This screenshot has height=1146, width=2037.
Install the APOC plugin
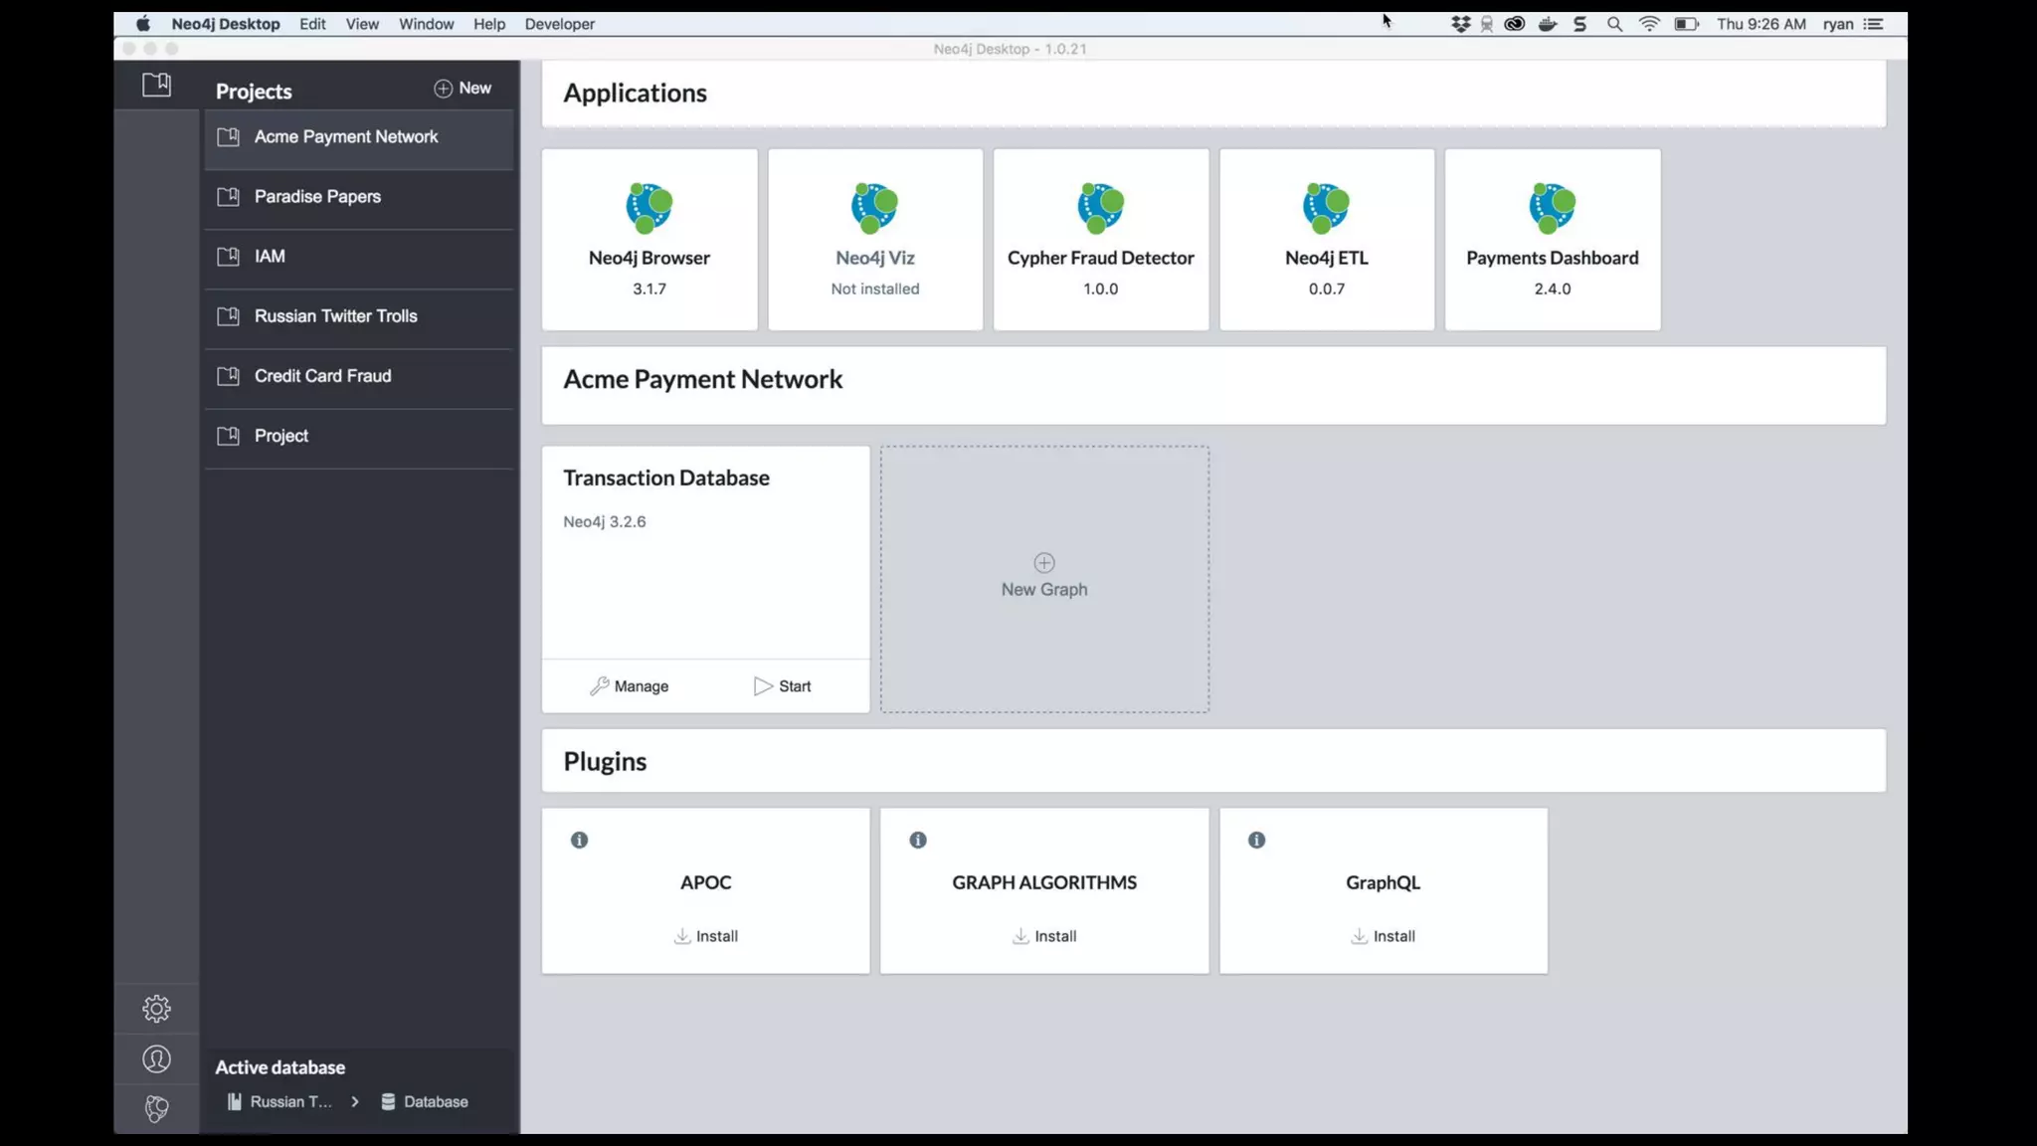pyautogui.click(x=705, y=936)
